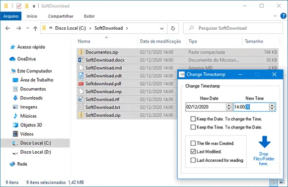
Task: Open recent locations dropdown arrow
Action: pos(27,28)
